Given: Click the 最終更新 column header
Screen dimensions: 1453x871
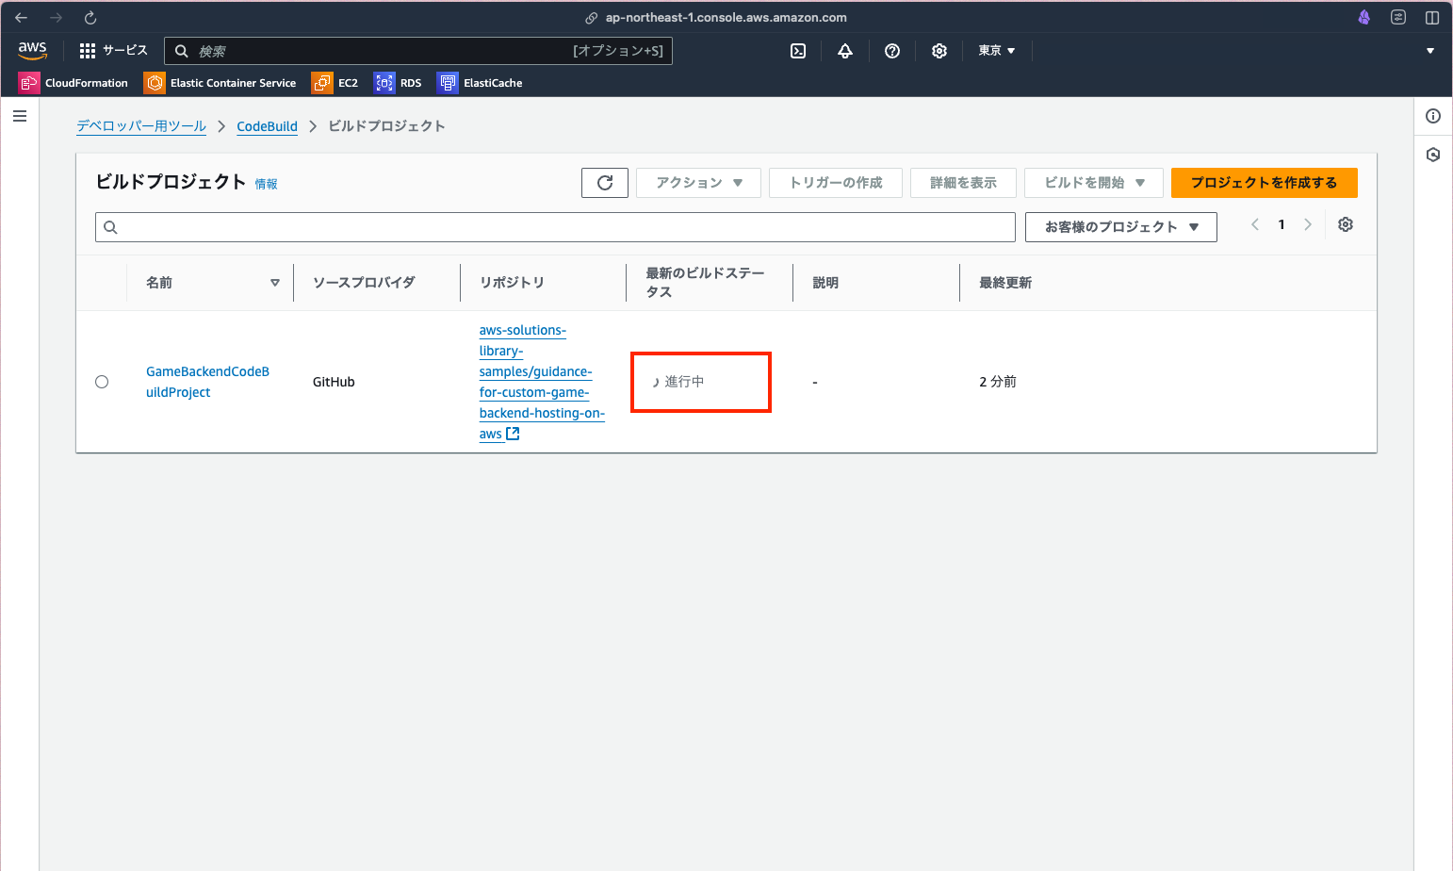Looking at the screenshot, I should [1005, 283].
